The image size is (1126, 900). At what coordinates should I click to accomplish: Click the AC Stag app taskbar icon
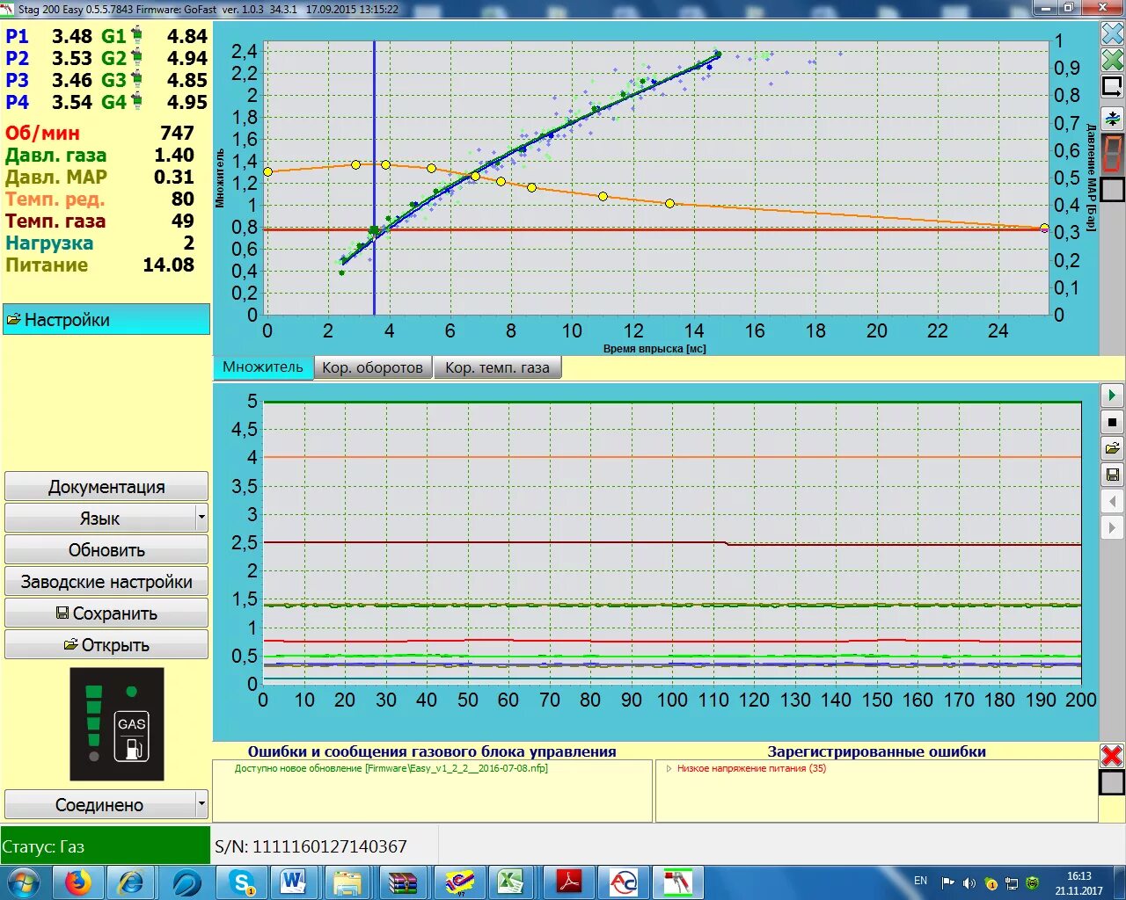[x=623, y=882]
